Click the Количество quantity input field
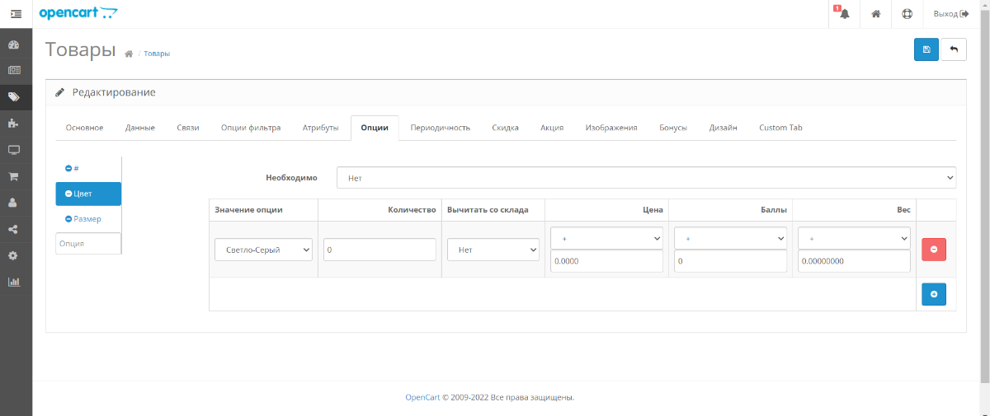 (x=379, y=250)
